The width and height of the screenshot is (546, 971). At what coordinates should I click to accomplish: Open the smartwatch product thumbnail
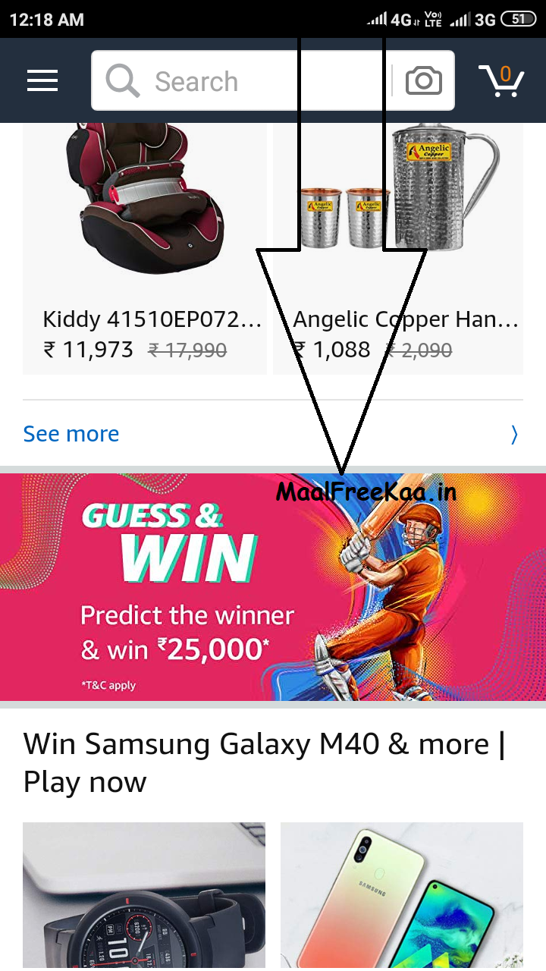point(144,897)
